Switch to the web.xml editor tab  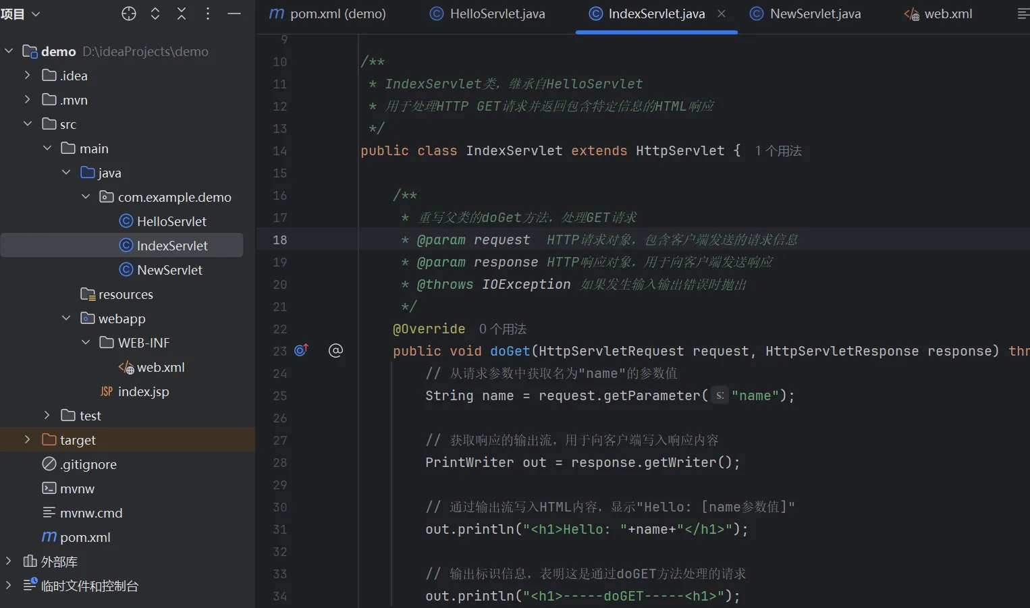947,13
